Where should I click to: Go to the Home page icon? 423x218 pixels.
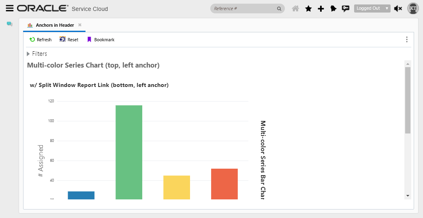tap(295, 8)
